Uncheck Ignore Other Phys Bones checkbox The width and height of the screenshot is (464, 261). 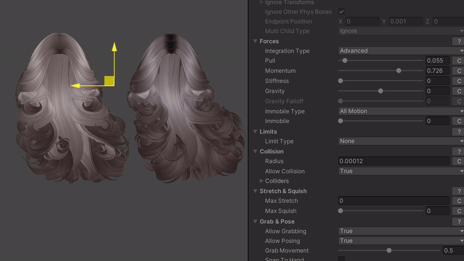click(342, 12)
